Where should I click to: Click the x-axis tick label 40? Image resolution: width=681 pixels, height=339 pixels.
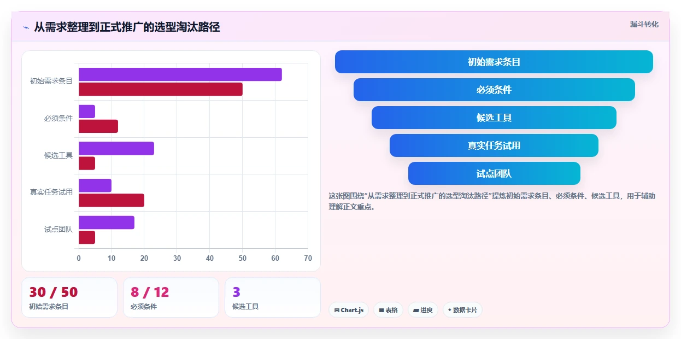(x=210, y=258)
